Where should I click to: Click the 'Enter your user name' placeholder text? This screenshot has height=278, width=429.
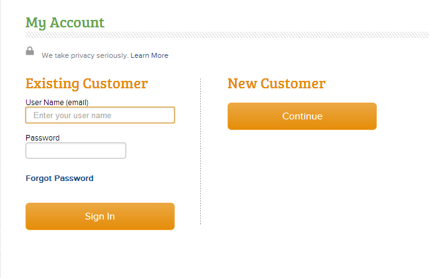(x=73, y=116)
